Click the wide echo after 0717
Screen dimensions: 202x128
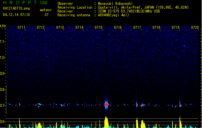click(143, 105)
